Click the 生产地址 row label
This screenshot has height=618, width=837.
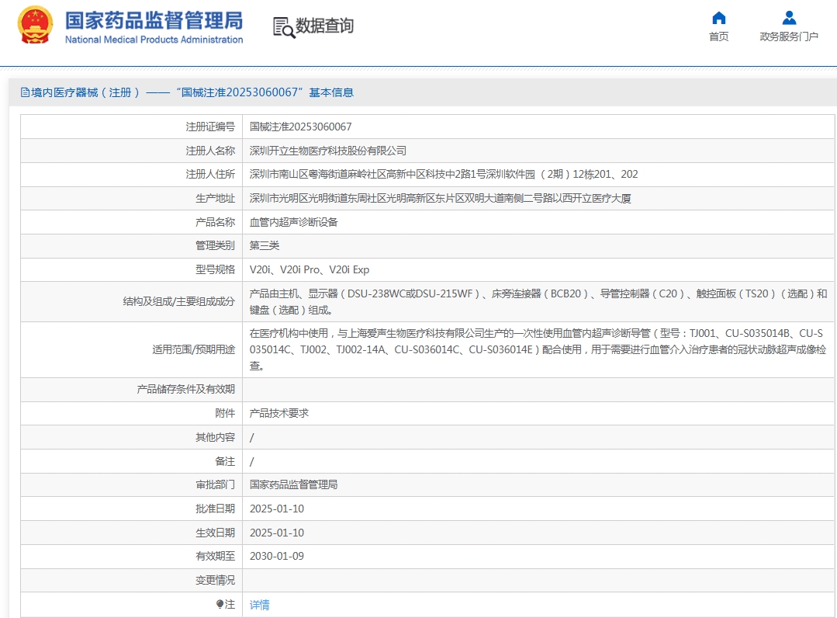pyautogui.click(x=215, y=198)
